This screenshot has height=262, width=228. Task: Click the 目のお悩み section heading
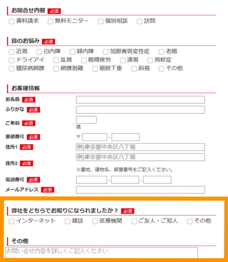coord(25,41)
